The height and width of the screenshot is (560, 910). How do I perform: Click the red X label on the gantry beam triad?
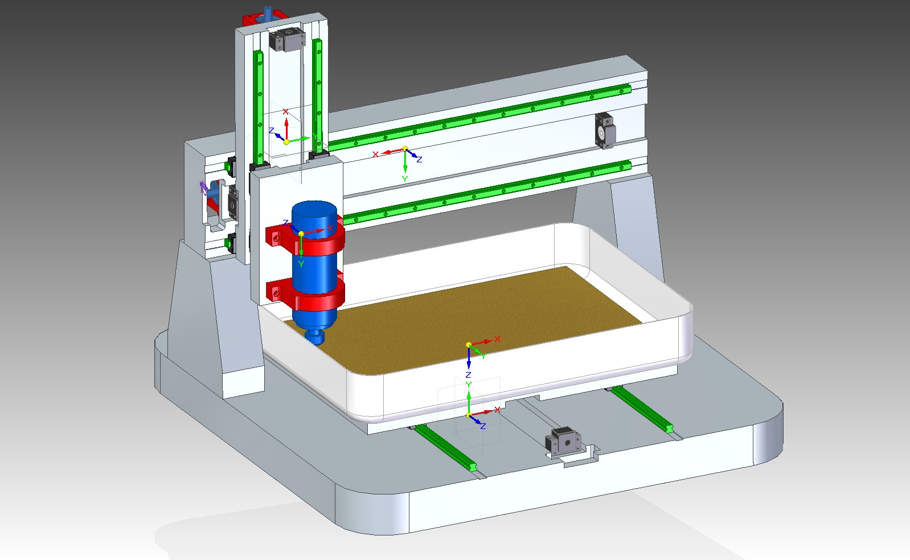375,154
